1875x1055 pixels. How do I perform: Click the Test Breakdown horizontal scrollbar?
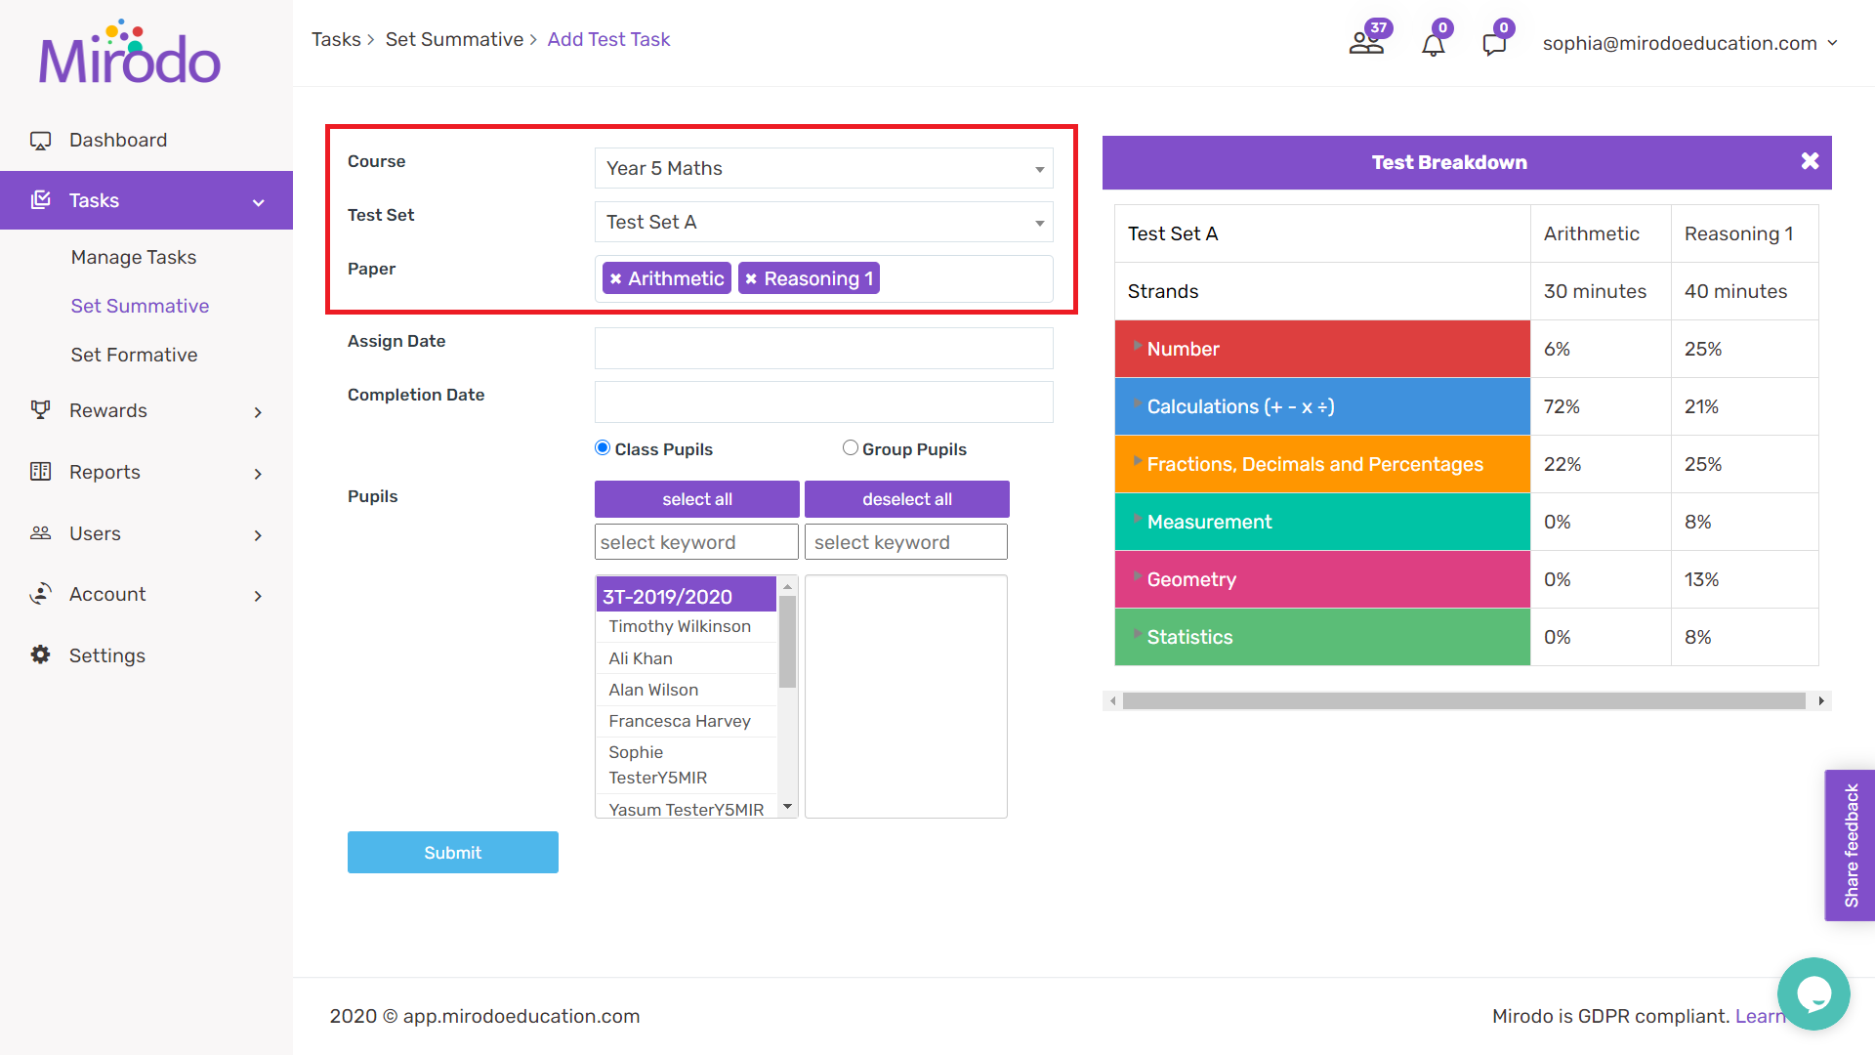pyautogui.click(x=1464, y=700)
